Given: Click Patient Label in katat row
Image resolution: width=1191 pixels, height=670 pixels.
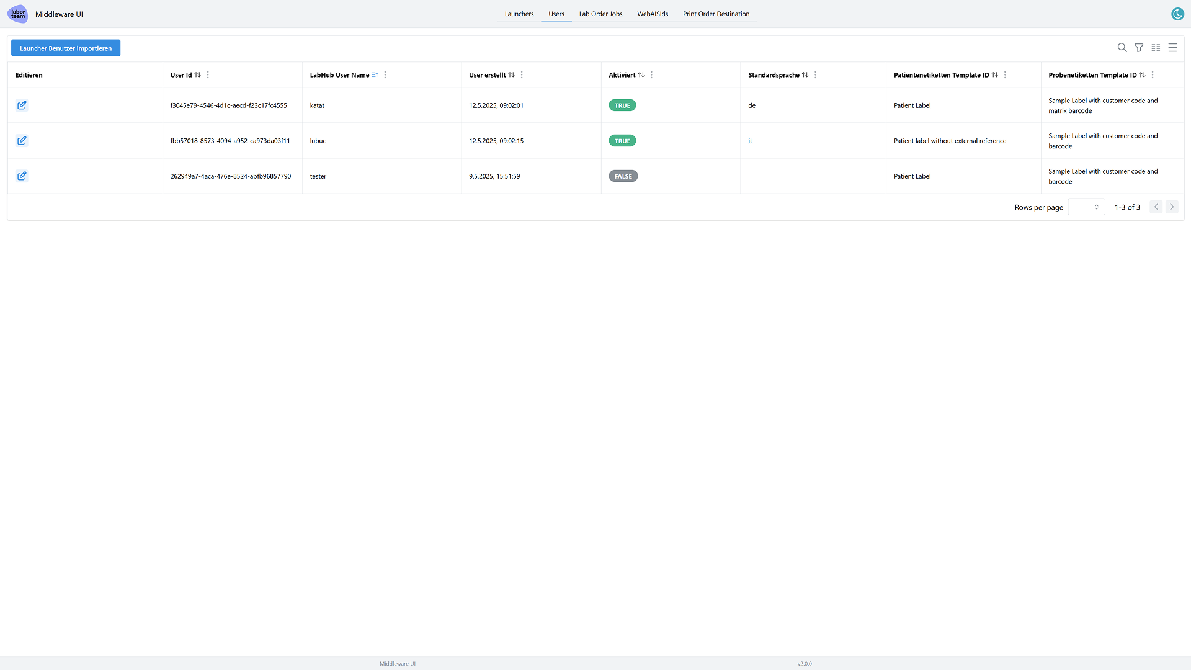Looking at the screenshot, I should [912, 105].
